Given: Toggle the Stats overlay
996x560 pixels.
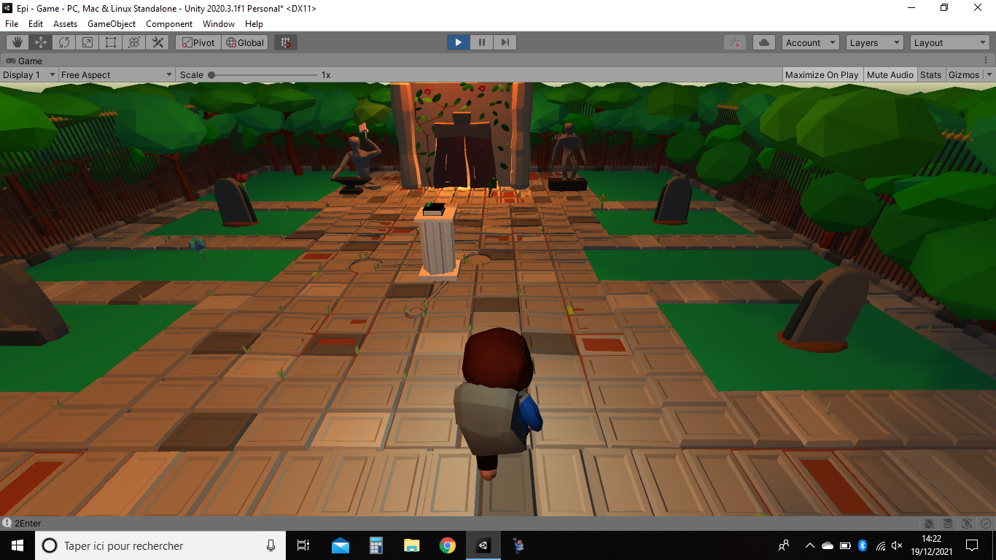Looking at the screenshot, I should (x=930, y=74).
